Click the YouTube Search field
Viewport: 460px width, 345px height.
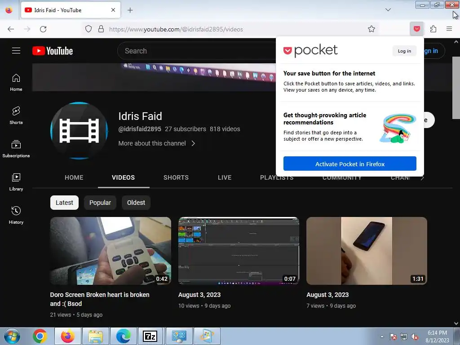click(x=197, y=51)
